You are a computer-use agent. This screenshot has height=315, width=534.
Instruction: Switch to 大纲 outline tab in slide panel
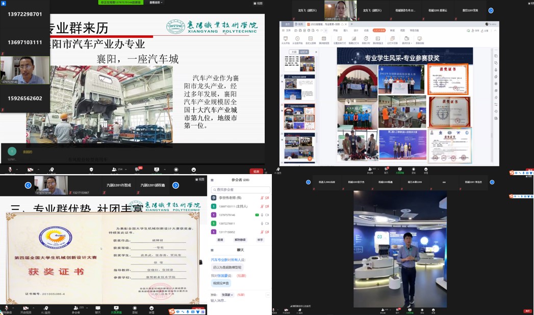pos(294,52)
